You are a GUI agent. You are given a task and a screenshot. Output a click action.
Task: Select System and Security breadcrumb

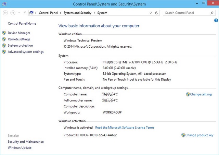tap(78, 13)
